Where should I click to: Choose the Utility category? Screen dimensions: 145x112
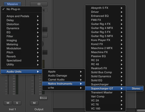pos(21,64)
